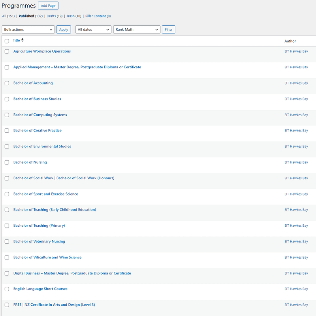Click EIT Hawkes Bay author for Bachelor of Creative Practice
316x316 pixels.
point(296,131)
